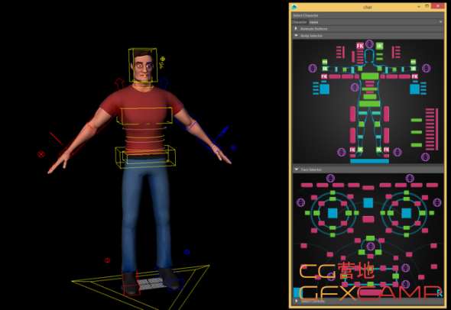This screenshot has width=451, height=310.
Task: Select the yellow head control box in the viewport
Action: (x=143, y=65)
